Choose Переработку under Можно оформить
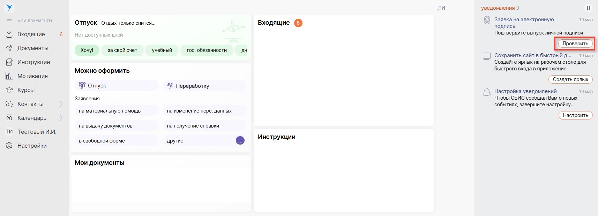The image size is (598, 216). click(192, 86)
